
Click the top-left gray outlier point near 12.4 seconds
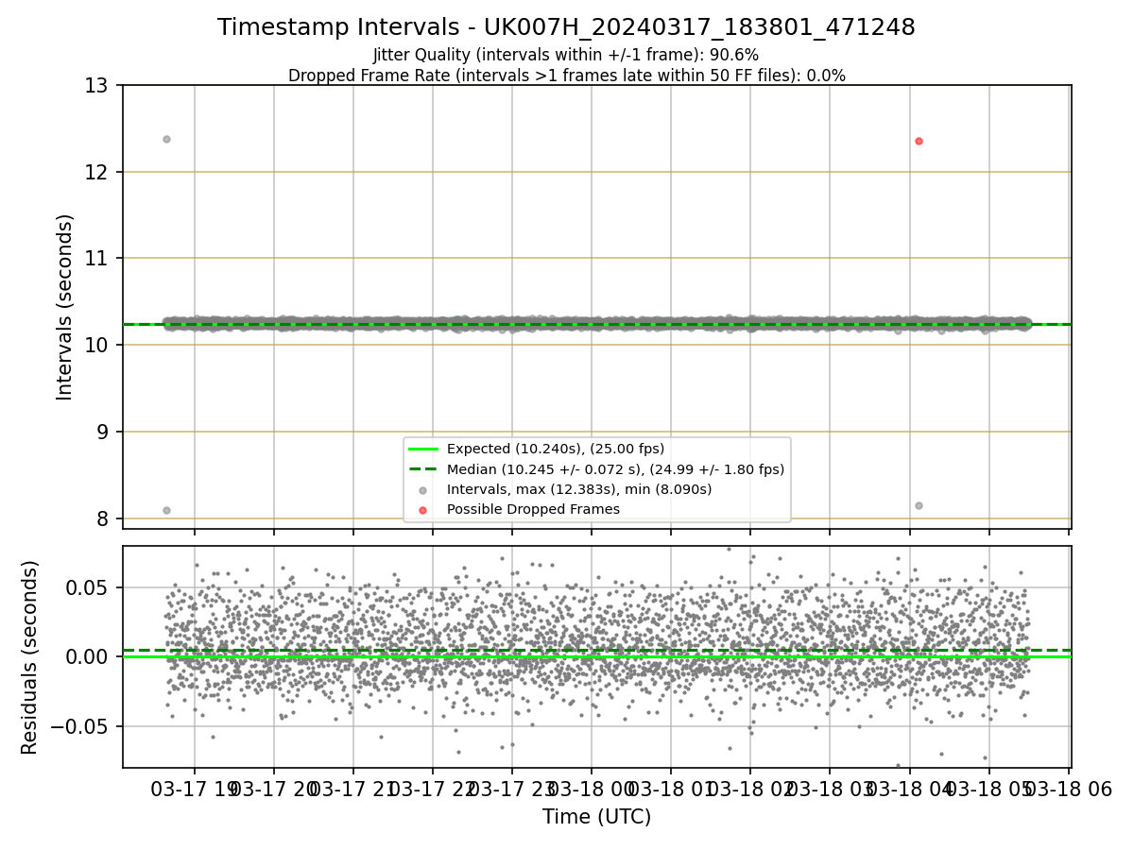point(166,139)
